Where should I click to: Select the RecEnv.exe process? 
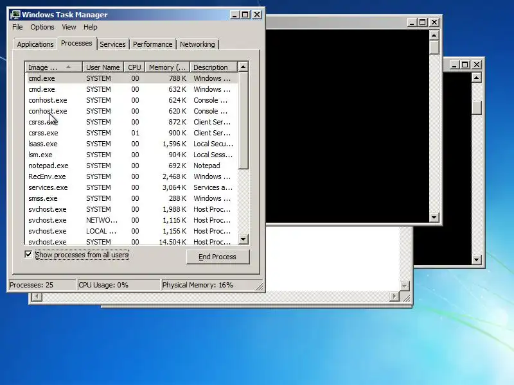tap(131, 176)
